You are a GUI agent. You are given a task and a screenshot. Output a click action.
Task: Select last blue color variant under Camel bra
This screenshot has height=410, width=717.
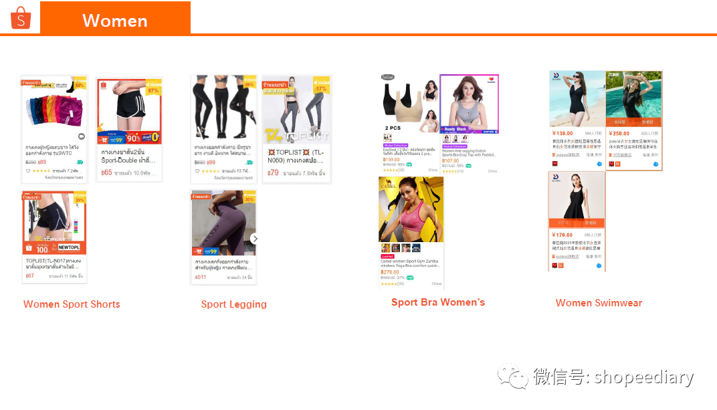click(x=416, y=247)
